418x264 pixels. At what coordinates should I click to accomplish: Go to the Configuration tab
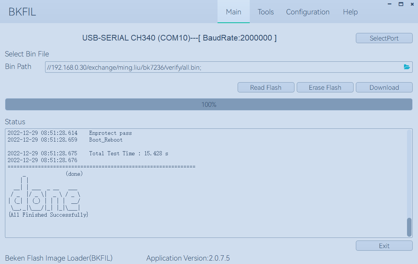pyautogui.click(x=308, y=12)
